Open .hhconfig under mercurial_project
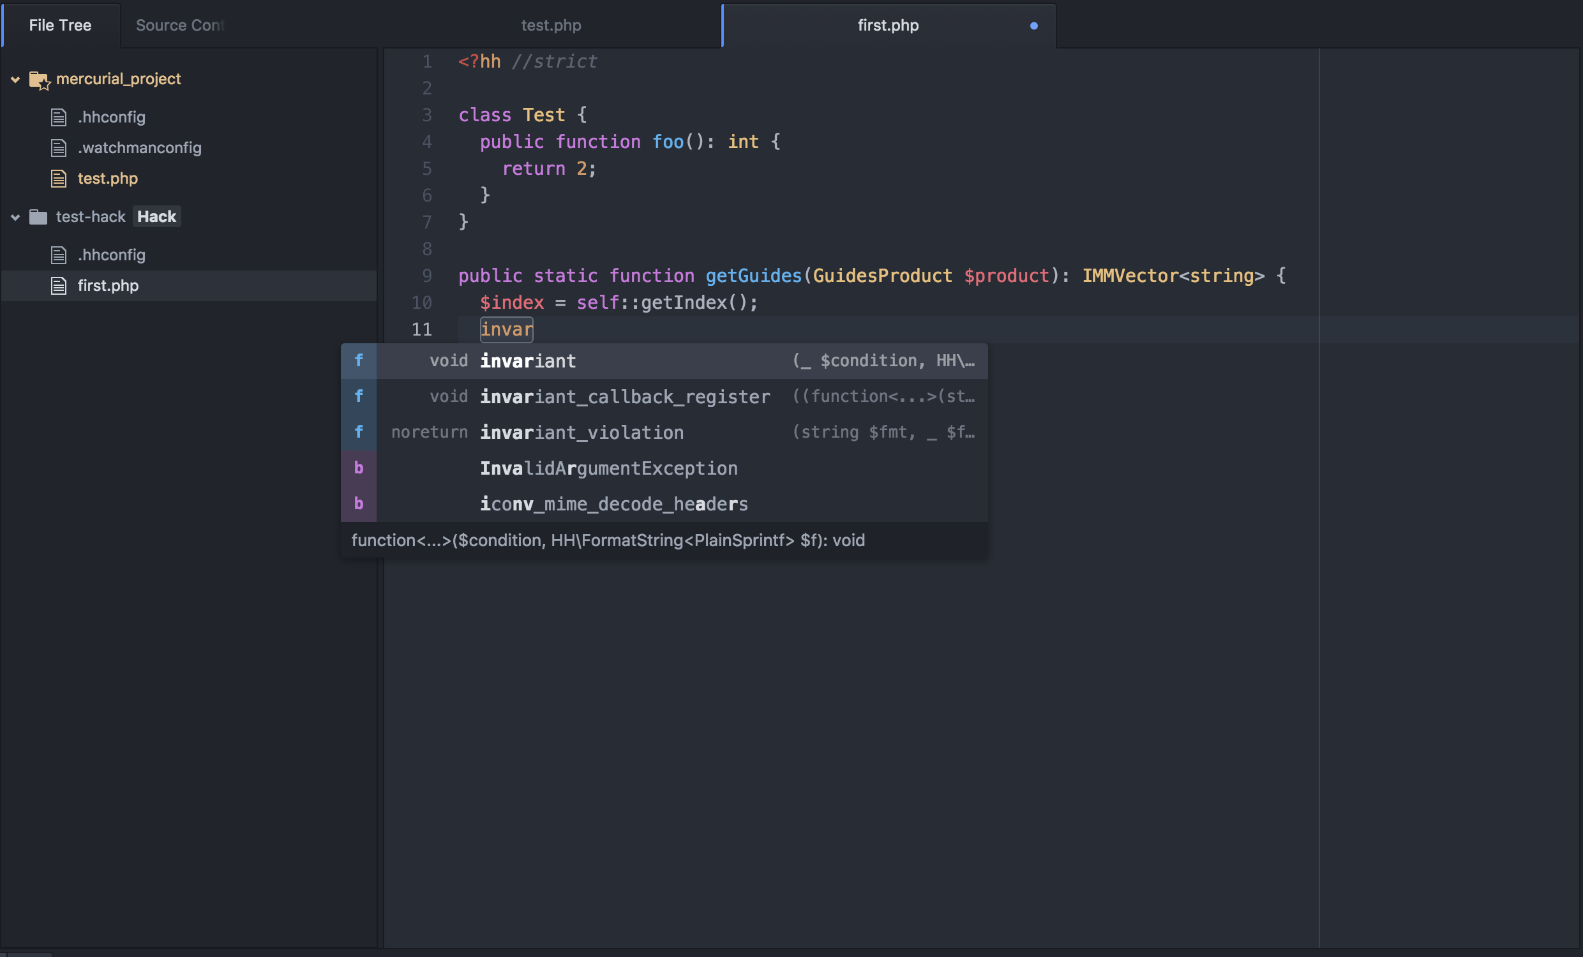This screenshot has width=1583, height=957. [111, 117]
